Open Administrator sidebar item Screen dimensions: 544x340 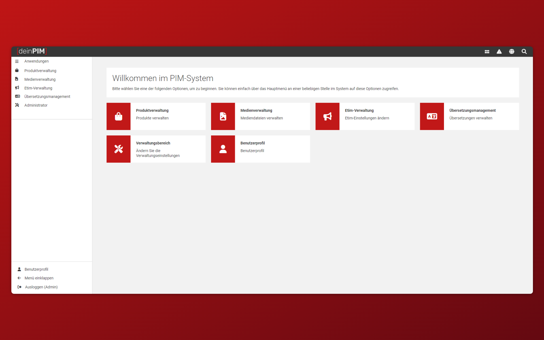[36, 105]
